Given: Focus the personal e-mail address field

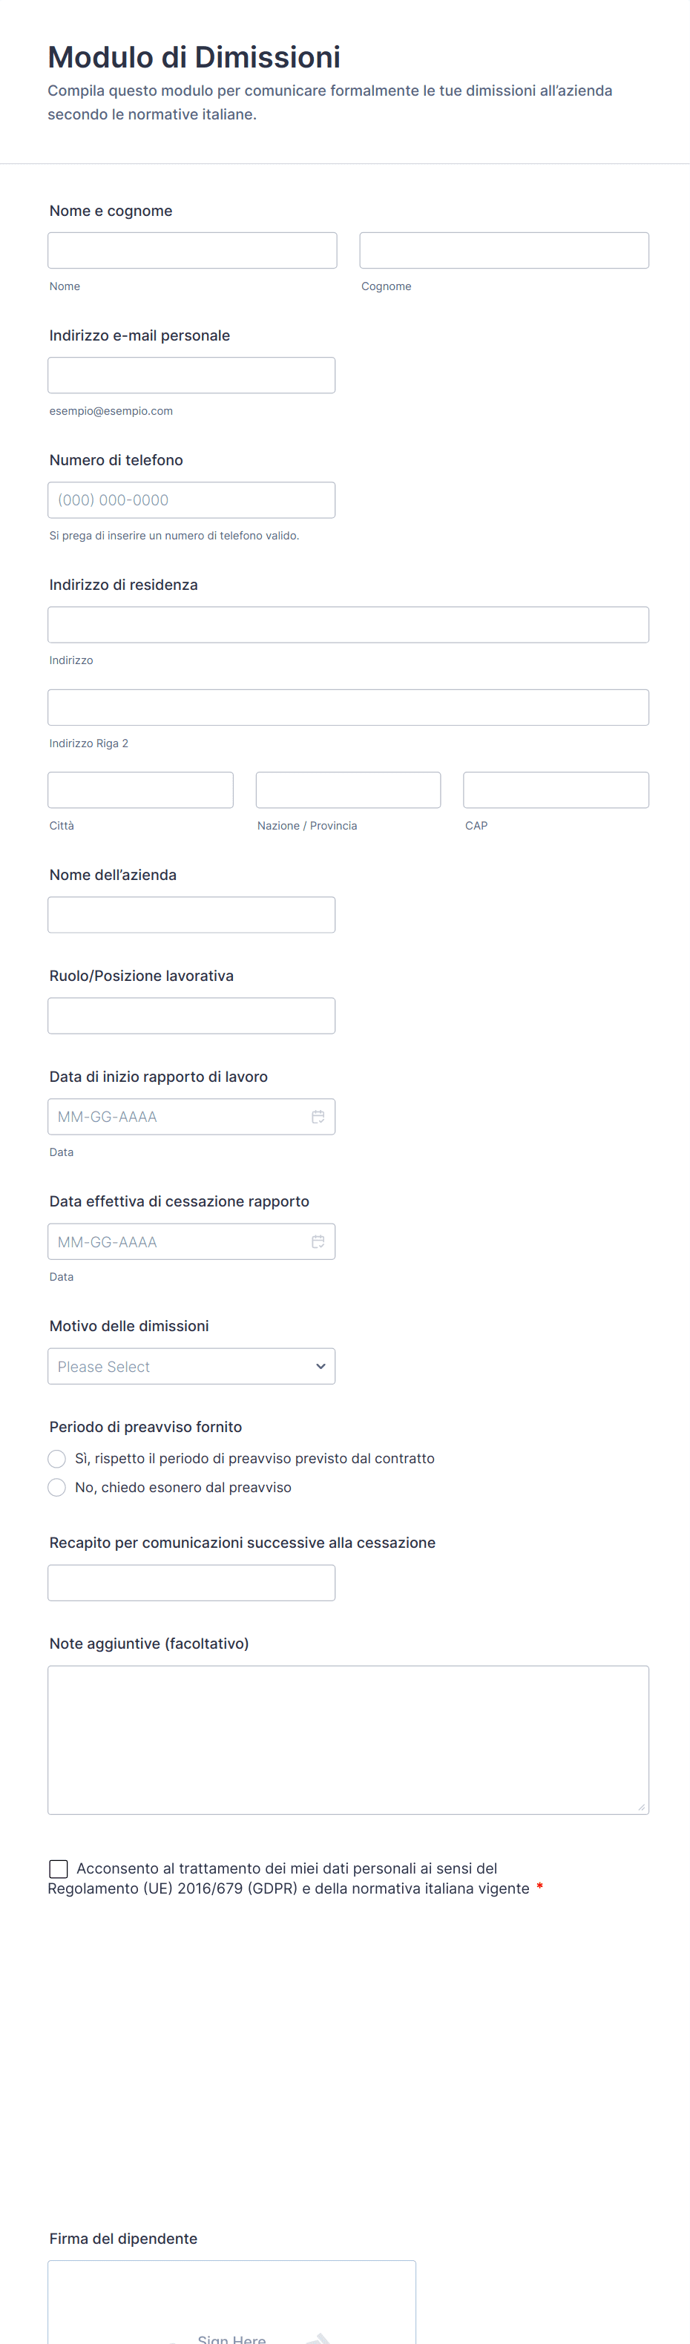Looking at the screenshot, I should click(x=191, y=375).
